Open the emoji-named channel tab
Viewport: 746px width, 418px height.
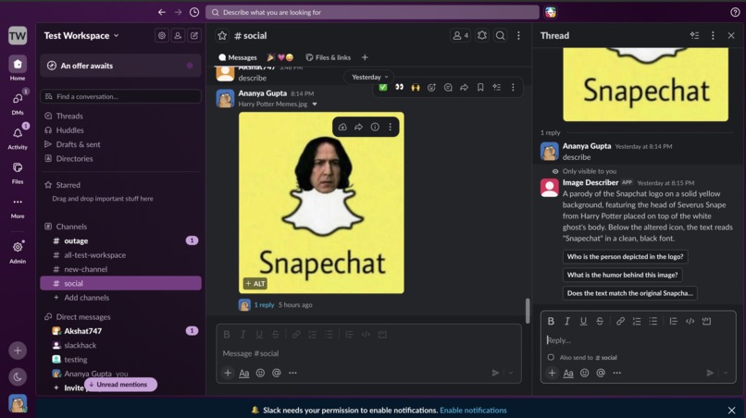click(x=280, y=57)
